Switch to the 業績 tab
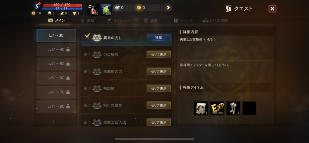The width and height of the screenshot is (309, 143). click(88, 20)
